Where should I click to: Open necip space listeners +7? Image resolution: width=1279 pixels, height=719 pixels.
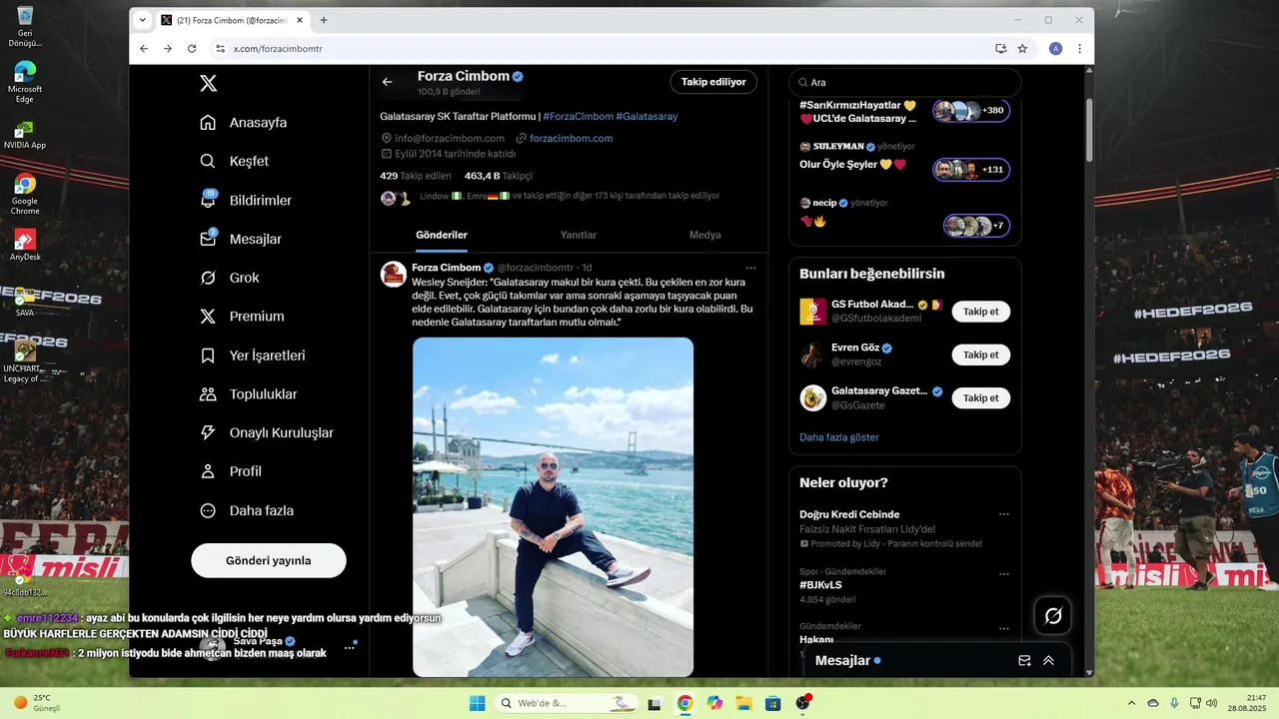point(976,226)
